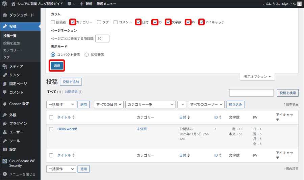Click the Cocoon 設定 circle icon
304x180 pixels.
pyautogui.click(x=5, y=104)
